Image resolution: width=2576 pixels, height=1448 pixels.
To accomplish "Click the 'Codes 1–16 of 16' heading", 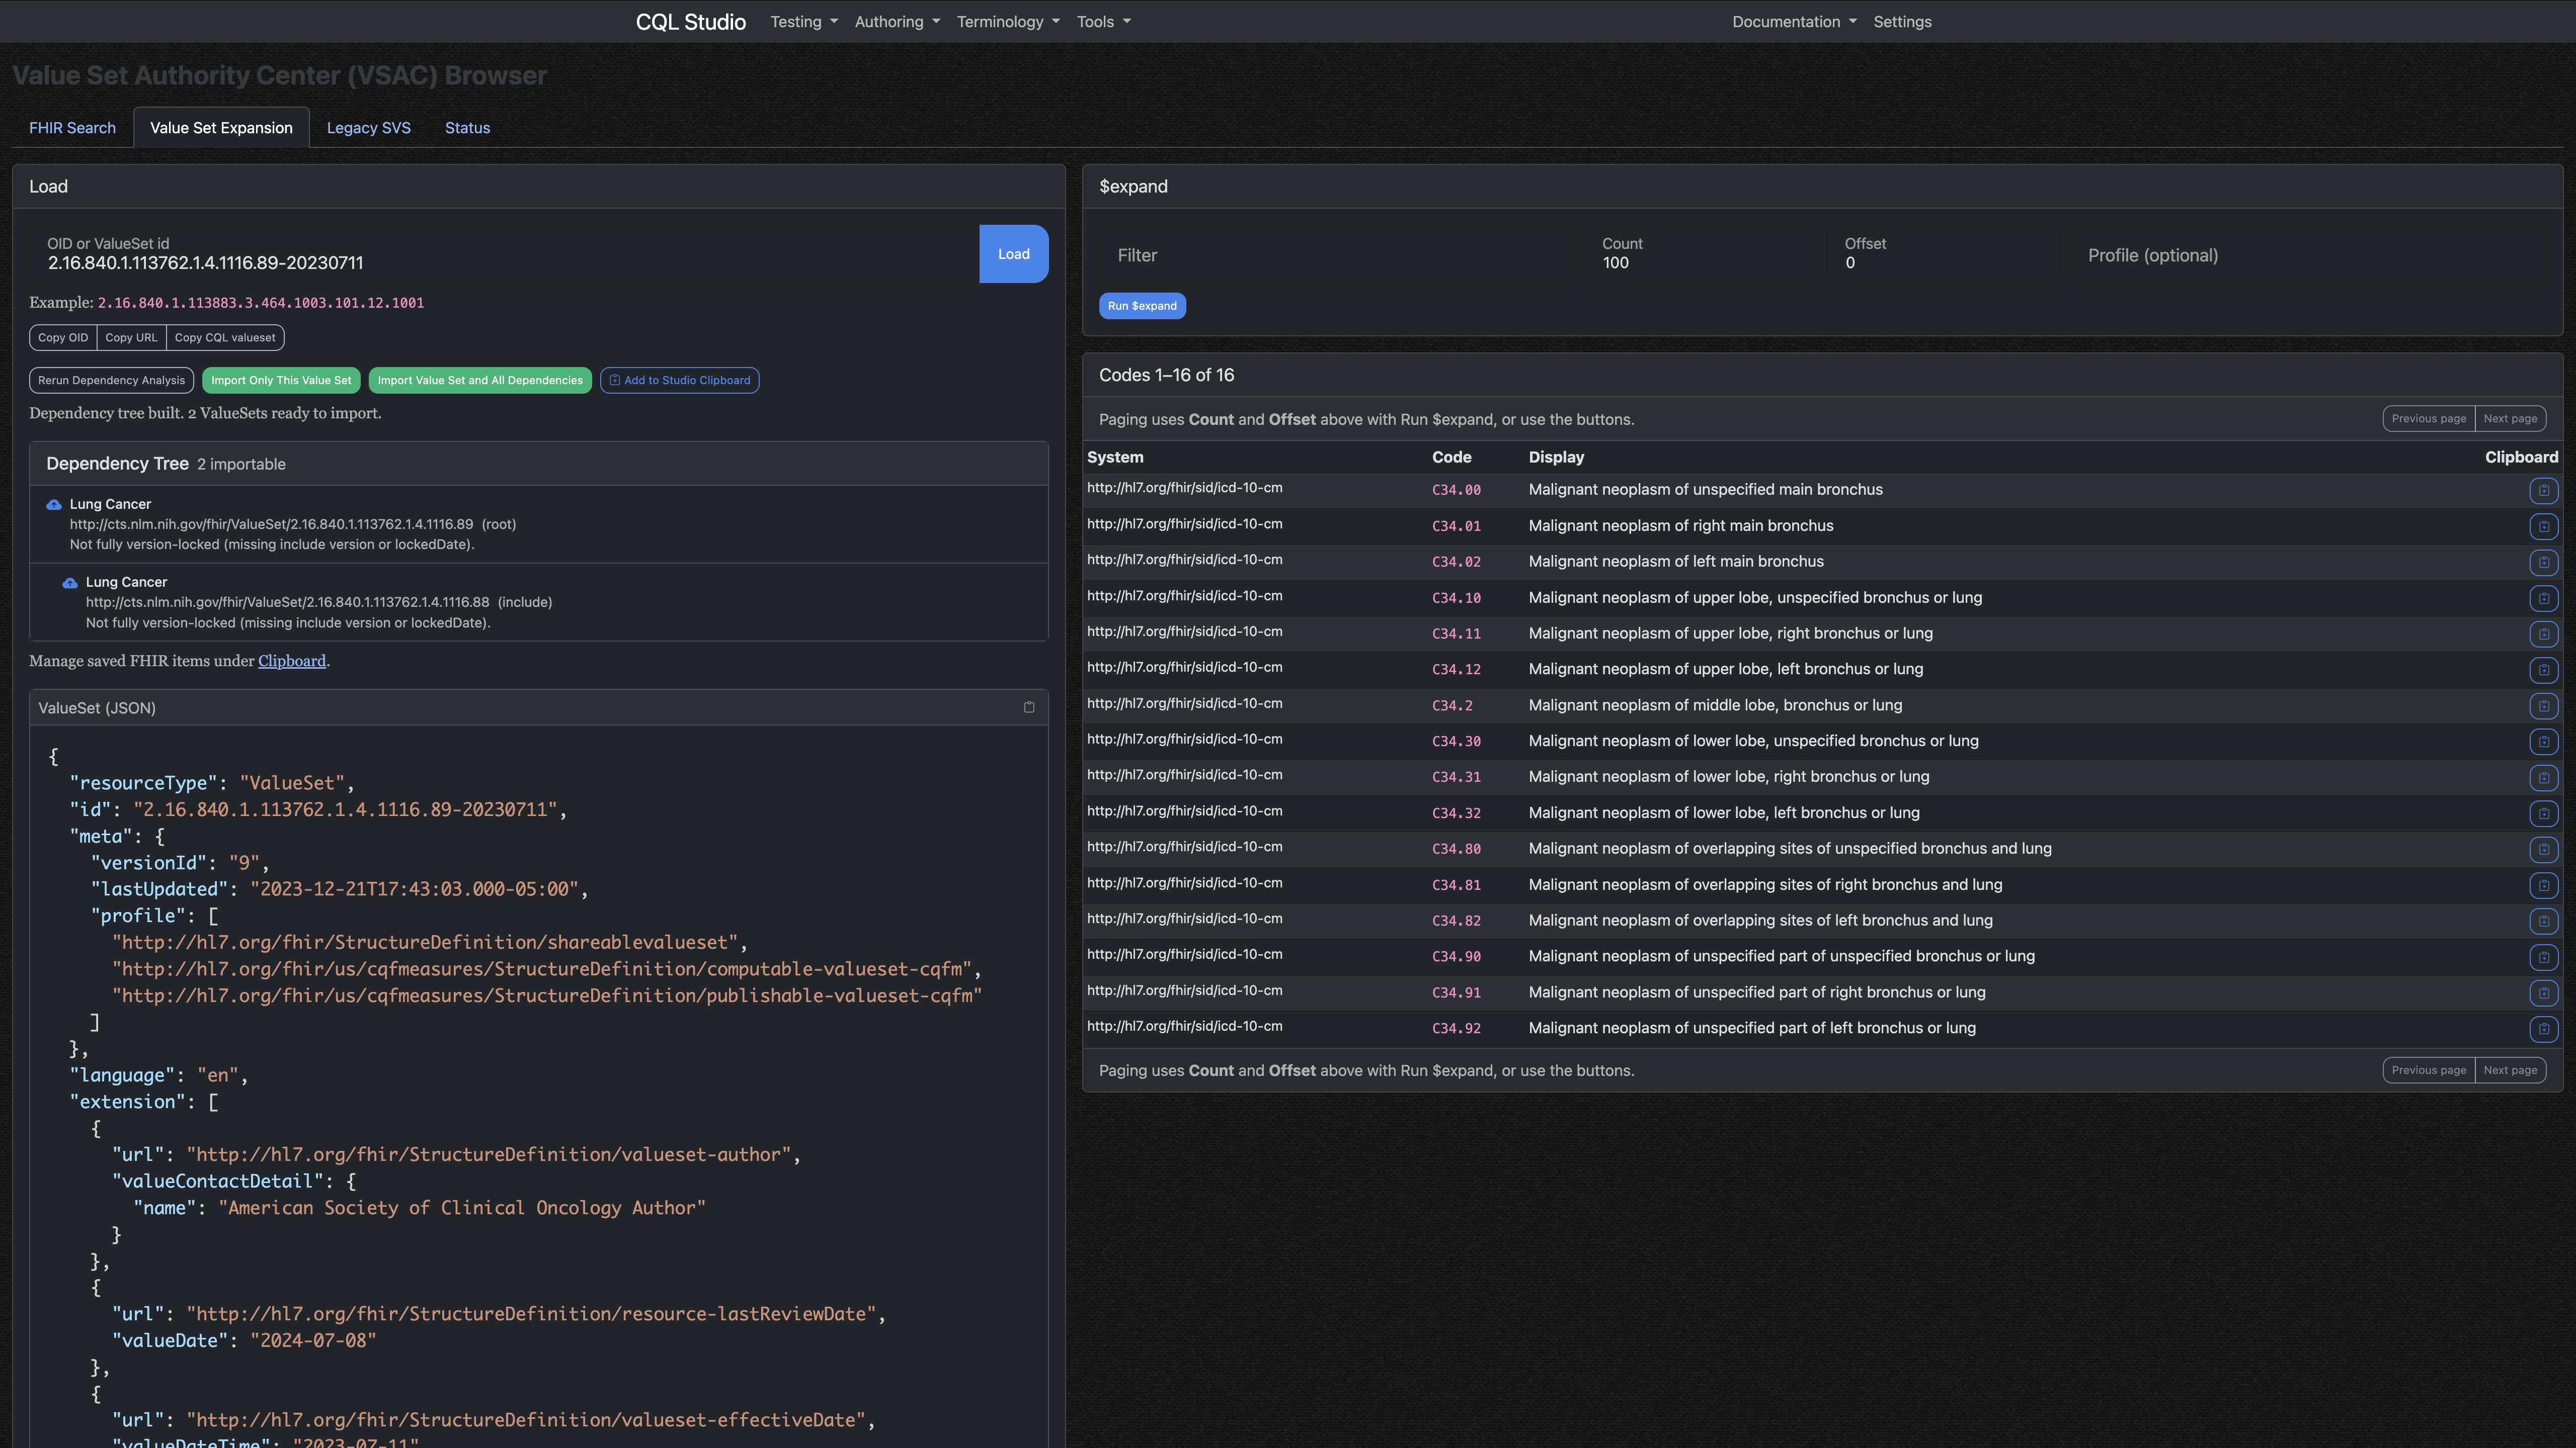I will pyautogui.click(x=1166, y=375).
